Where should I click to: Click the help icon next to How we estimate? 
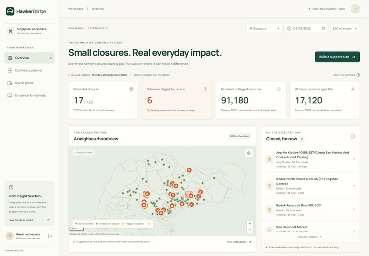click(x=358, y=75)
